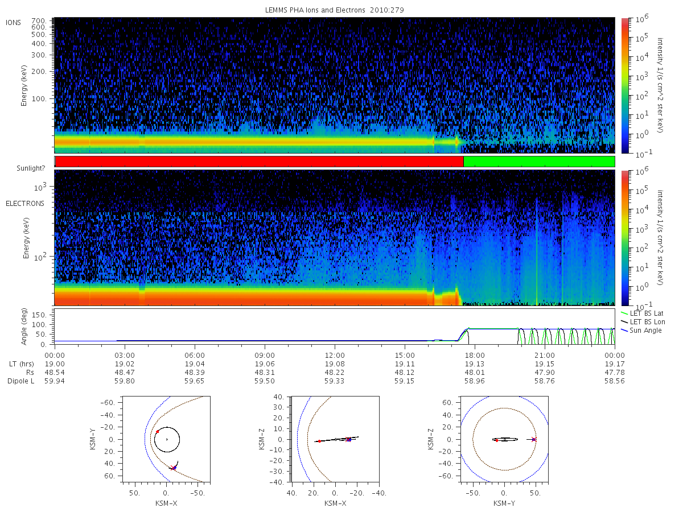
Task: Click the ELECTRONS panel label
Action: (x=24, y=204)
